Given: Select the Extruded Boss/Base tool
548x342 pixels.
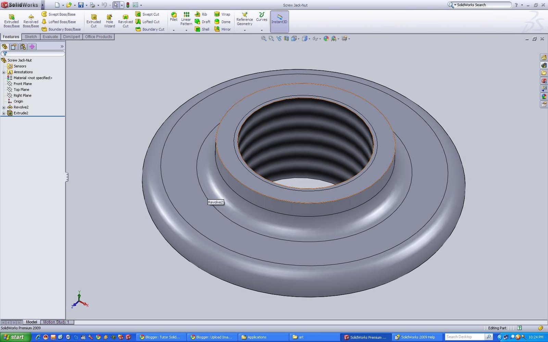Looking at the screenshot, I should pyautogui.click(x=11, y=21).
